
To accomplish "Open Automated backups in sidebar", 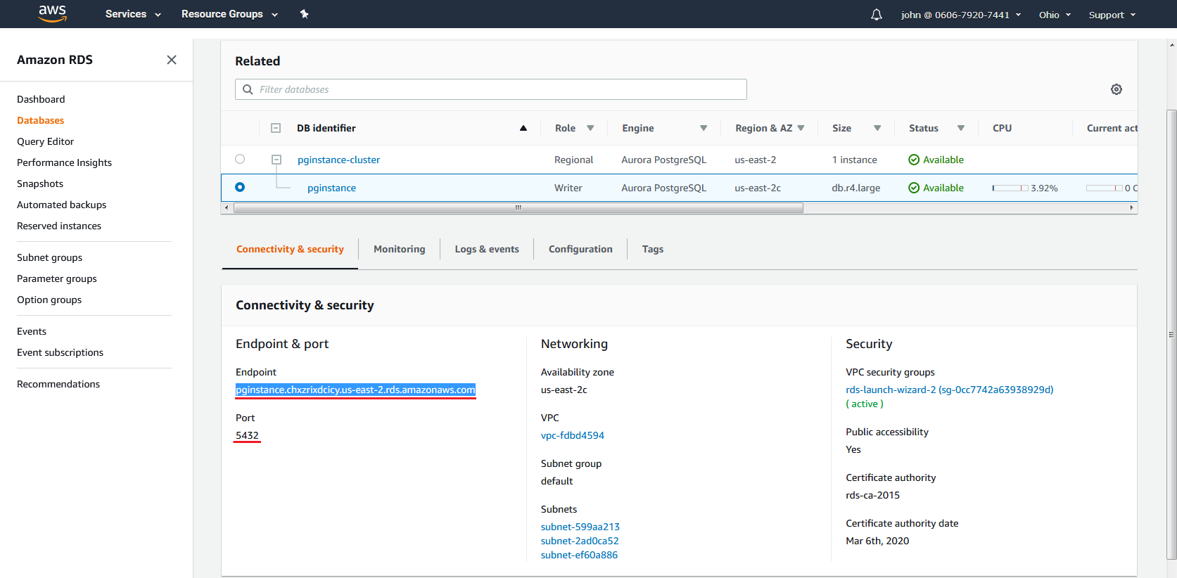I will [61, 205].
